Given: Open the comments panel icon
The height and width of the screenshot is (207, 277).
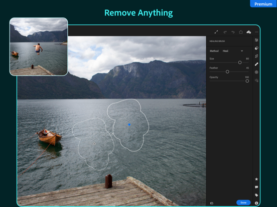Looking at the screenshot, I should [x=256, y=187].
